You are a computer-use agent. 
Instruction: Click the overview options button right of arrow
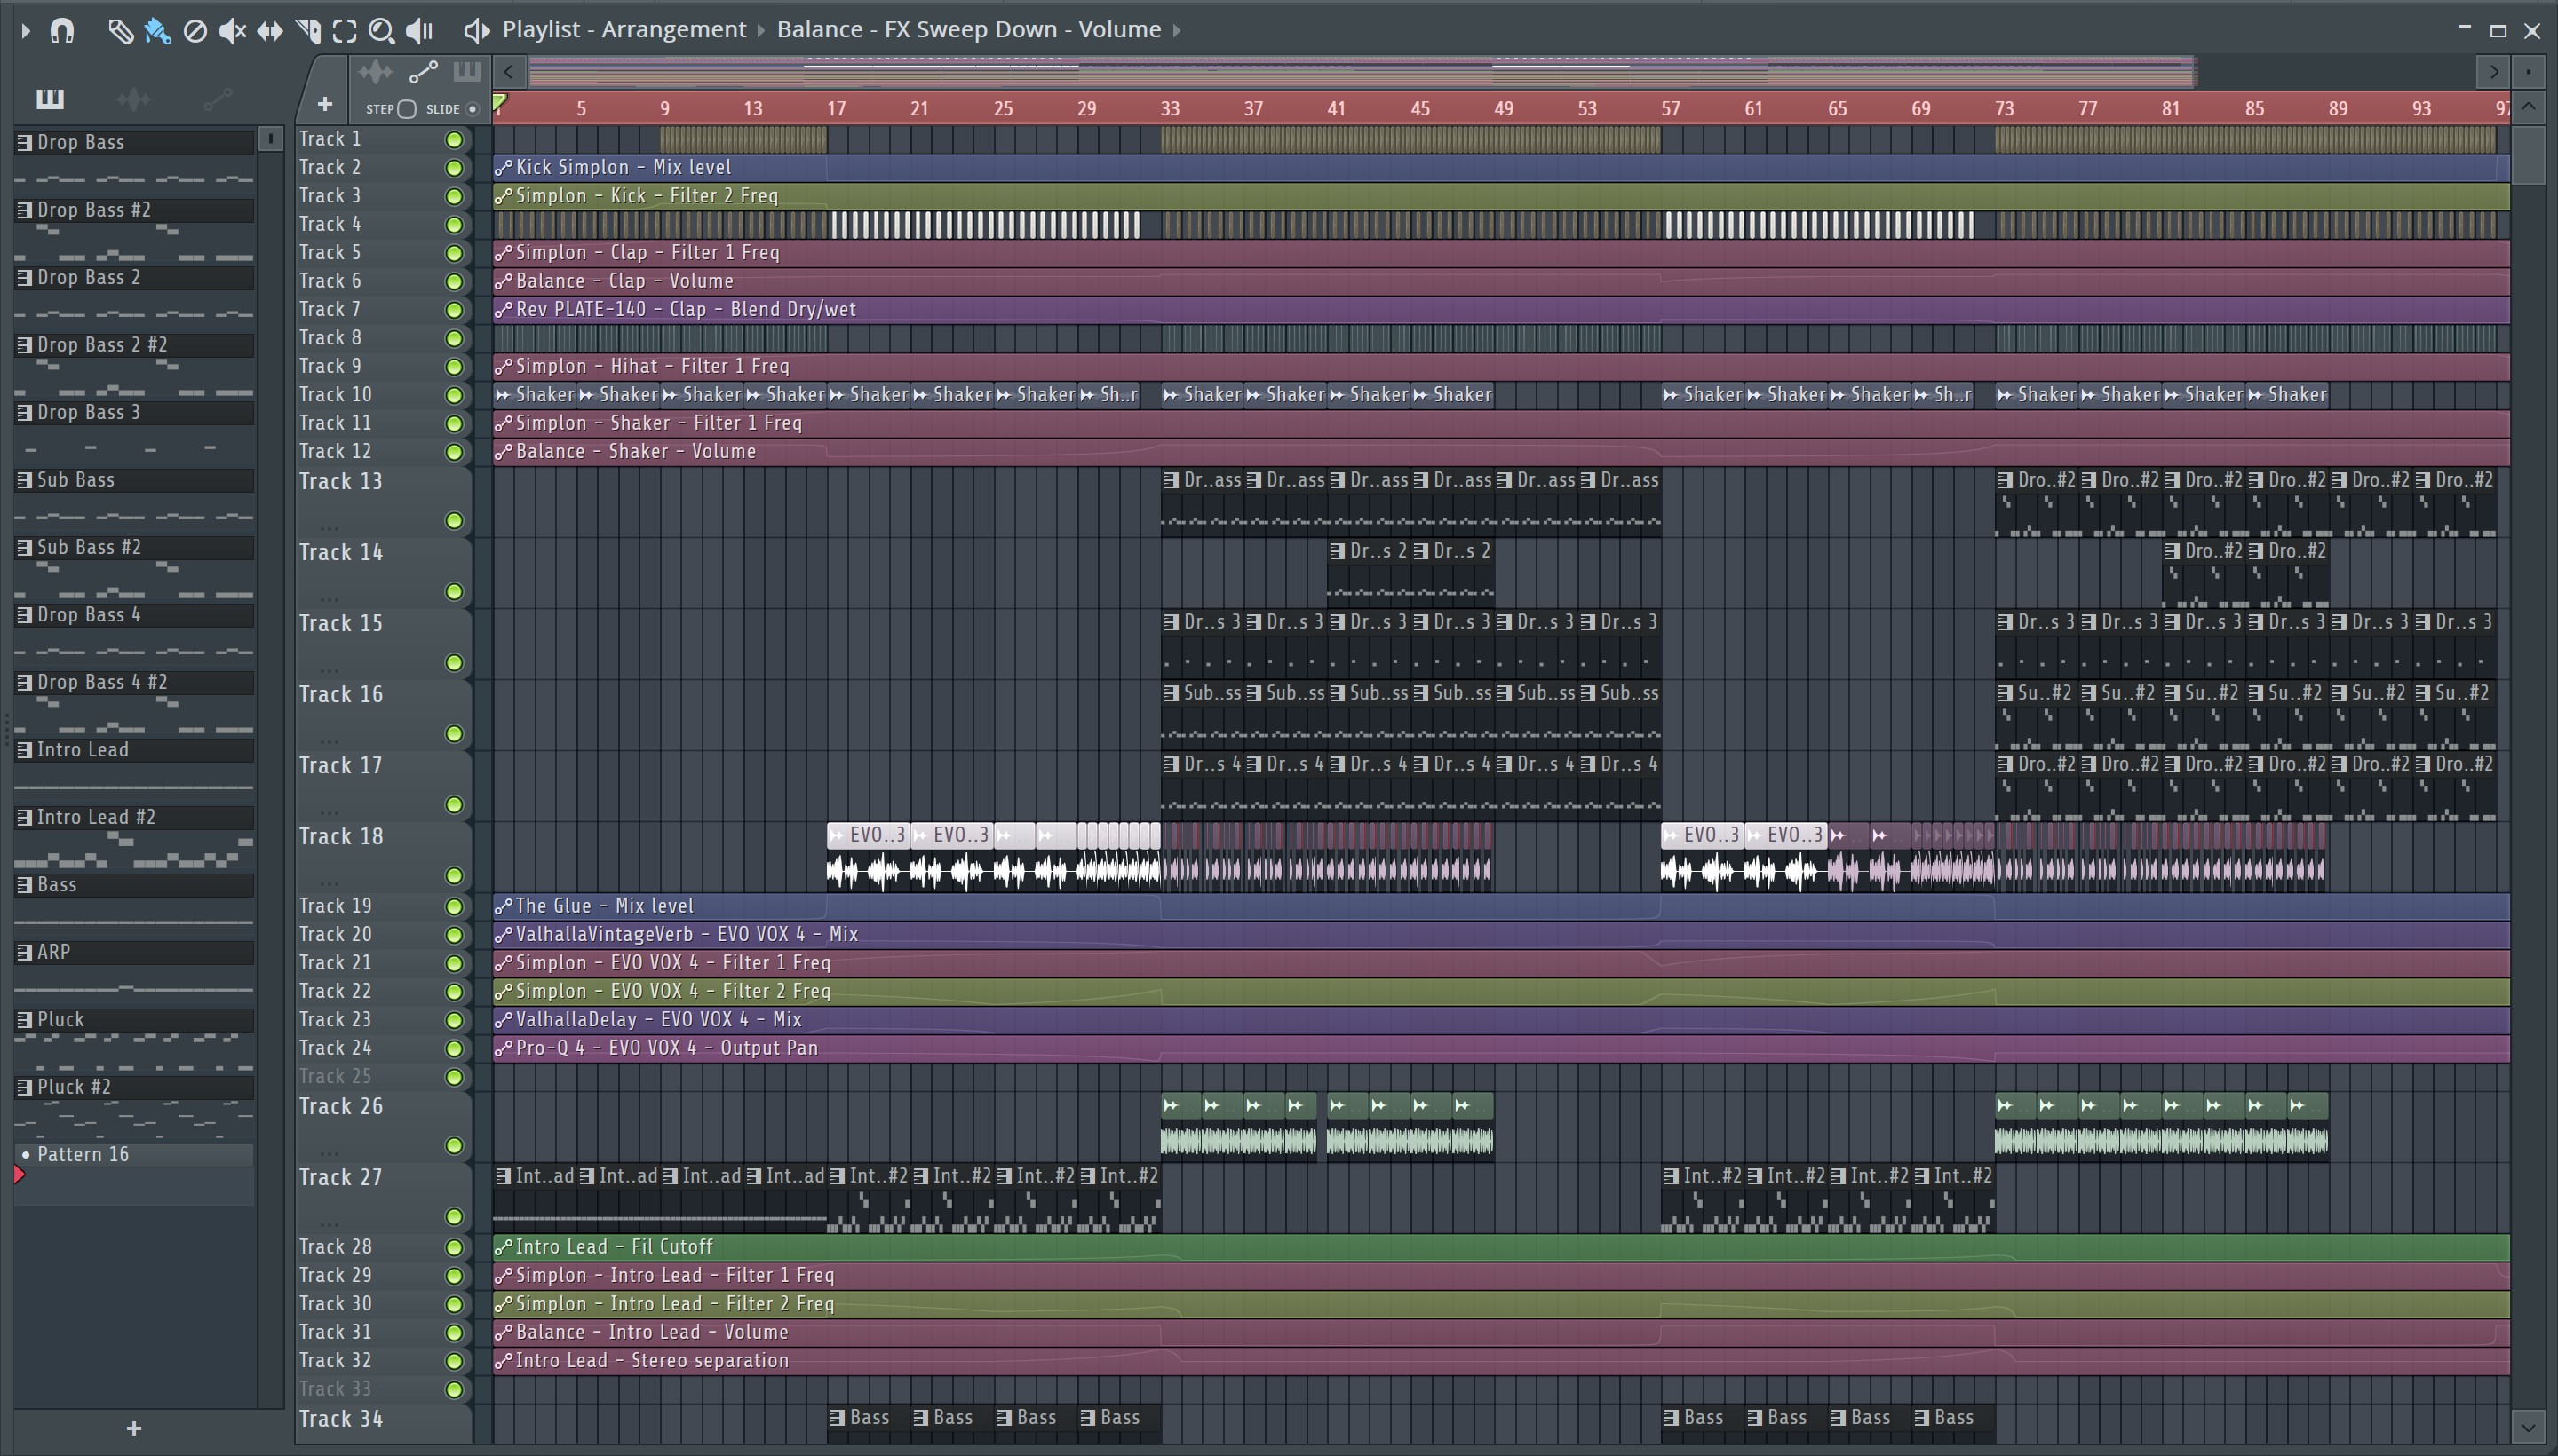coord(2529,72)
